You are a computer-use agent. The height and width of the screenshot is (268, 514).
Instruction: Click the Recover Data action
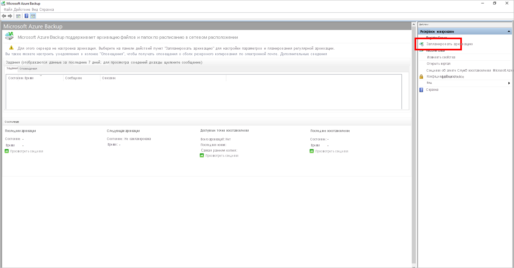click(x=435, y=51)
